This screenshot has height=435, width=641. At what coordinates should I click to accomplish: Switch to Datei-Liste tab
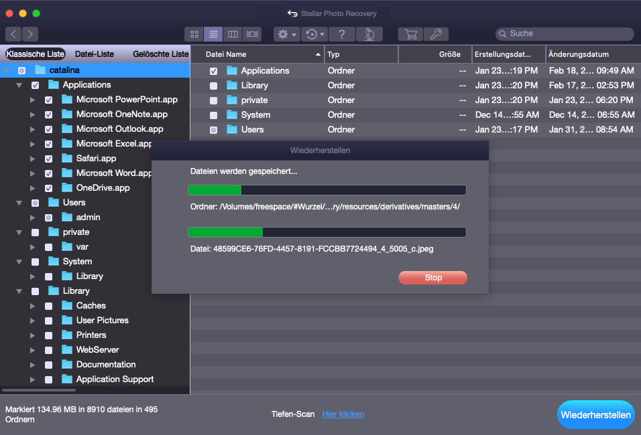[95, 54]
